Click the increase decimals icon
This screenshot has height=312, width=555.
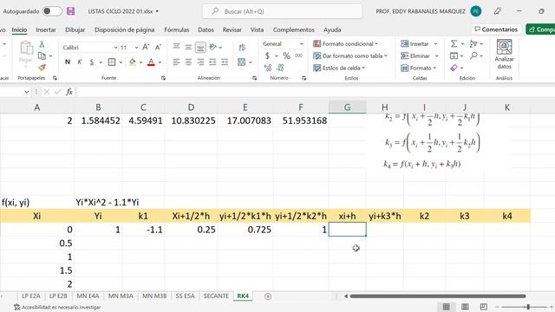[x=268, y=68]
